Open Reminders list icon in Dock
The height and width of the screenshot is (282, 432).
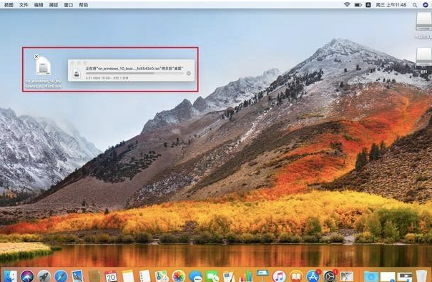point(144,276)
